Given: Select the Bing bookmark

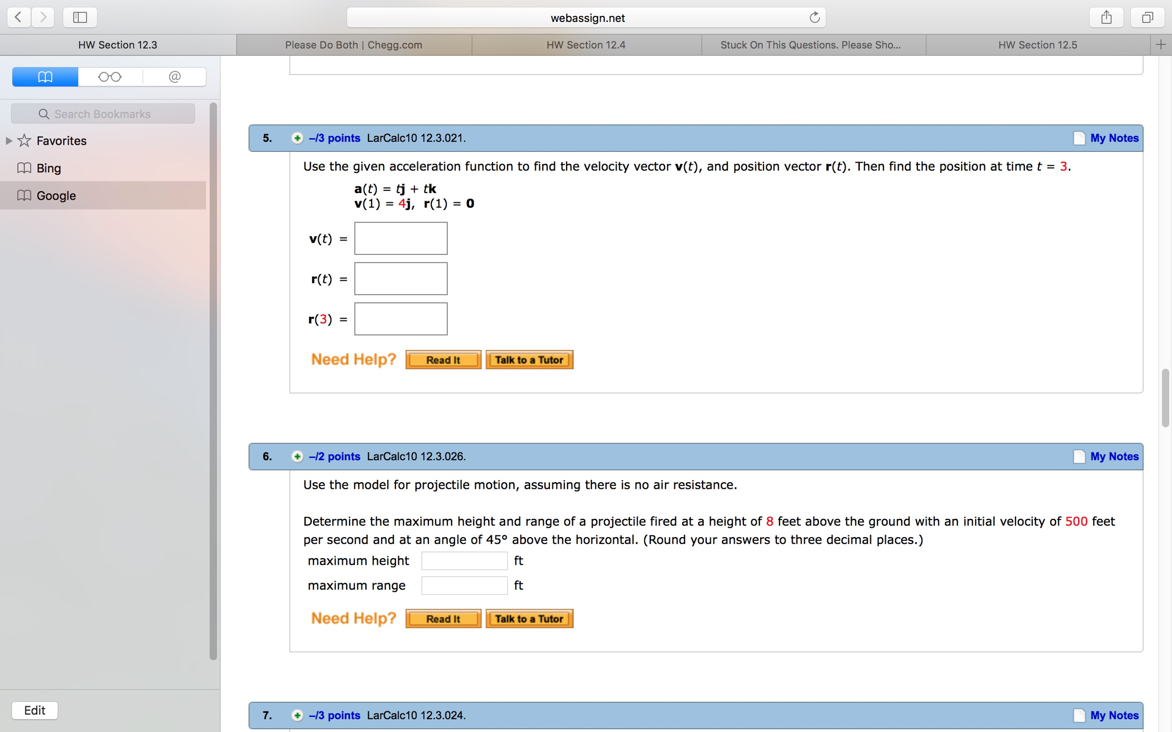Looking at the screenshot, I should [x=103, y=168].
